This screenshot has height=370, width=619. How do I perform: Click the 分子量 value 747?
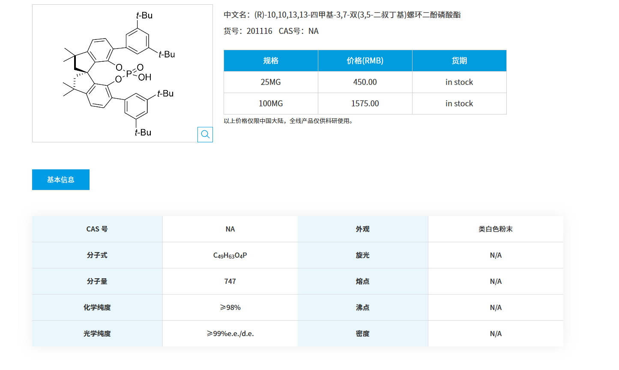(x=230, y=281)
